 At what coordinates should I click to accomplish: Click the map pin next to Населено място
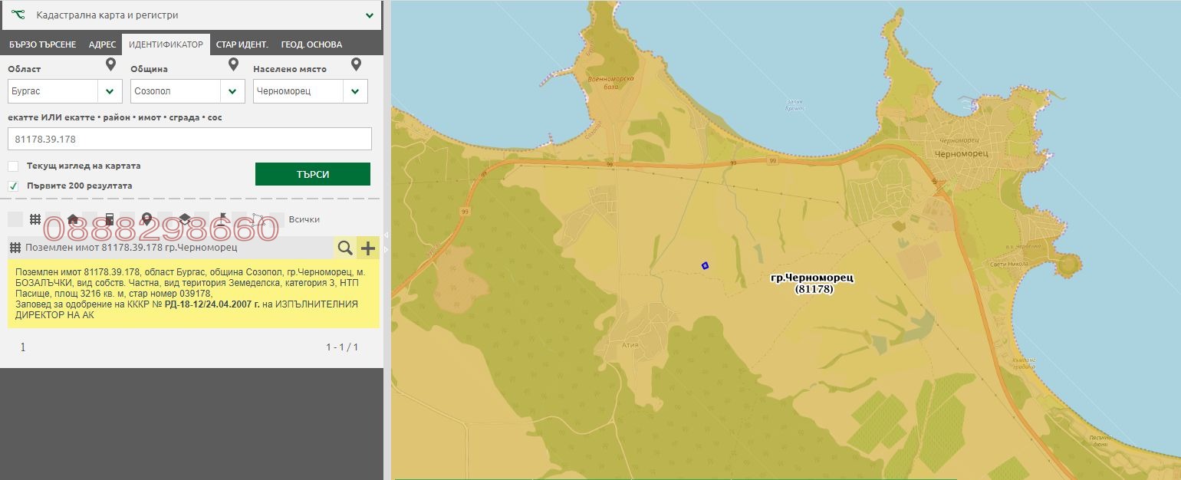[x=356, y=65]
